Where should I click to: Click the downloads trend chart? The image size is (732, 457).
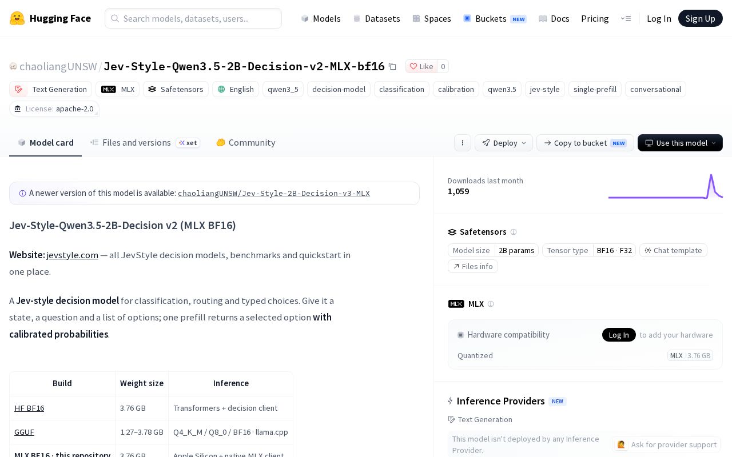[666, 186]
